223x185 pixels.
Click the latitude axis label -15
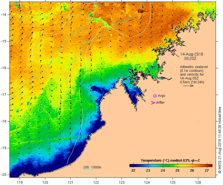[4, 41]
